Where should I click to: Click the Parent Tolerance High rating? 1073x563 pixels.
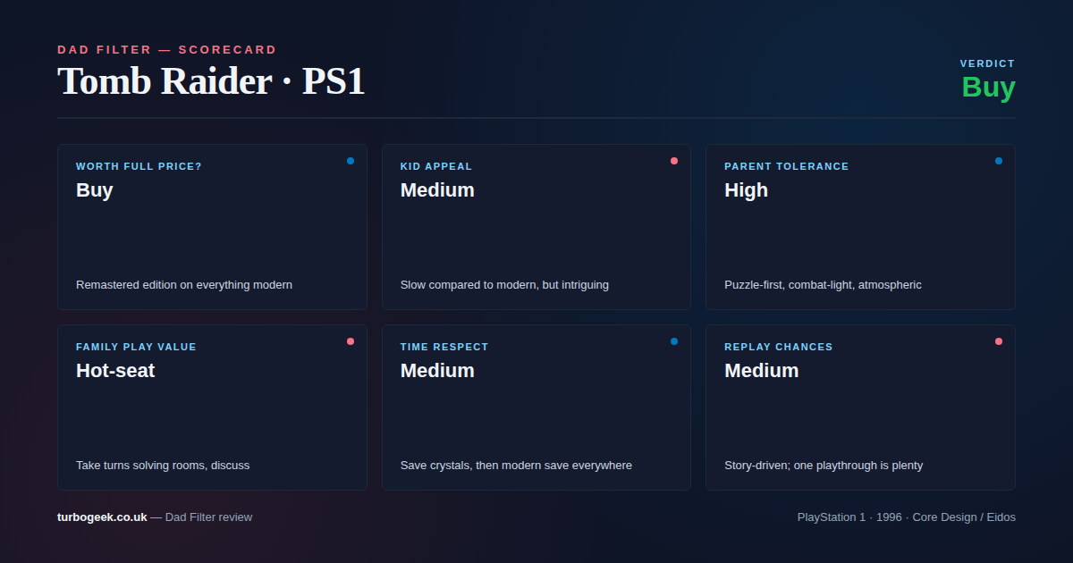point(746,190)
